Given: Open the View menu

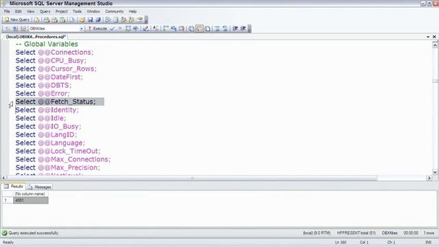Looking at the screenshot, I should (x=30, y=12).
